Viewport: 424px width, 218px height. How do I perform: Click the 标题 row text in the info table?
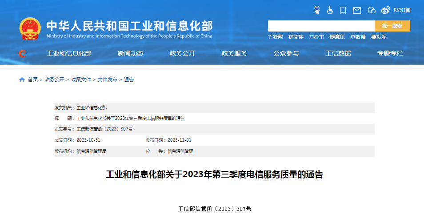click(131, 118)
